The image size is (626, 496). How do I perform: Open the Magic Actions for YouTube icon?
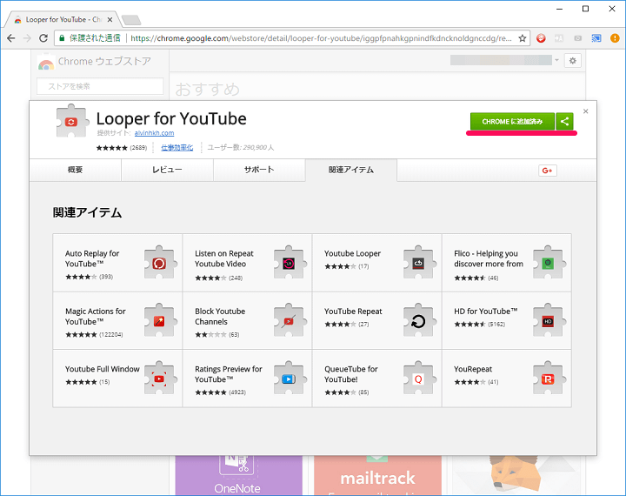pos(159,320)
